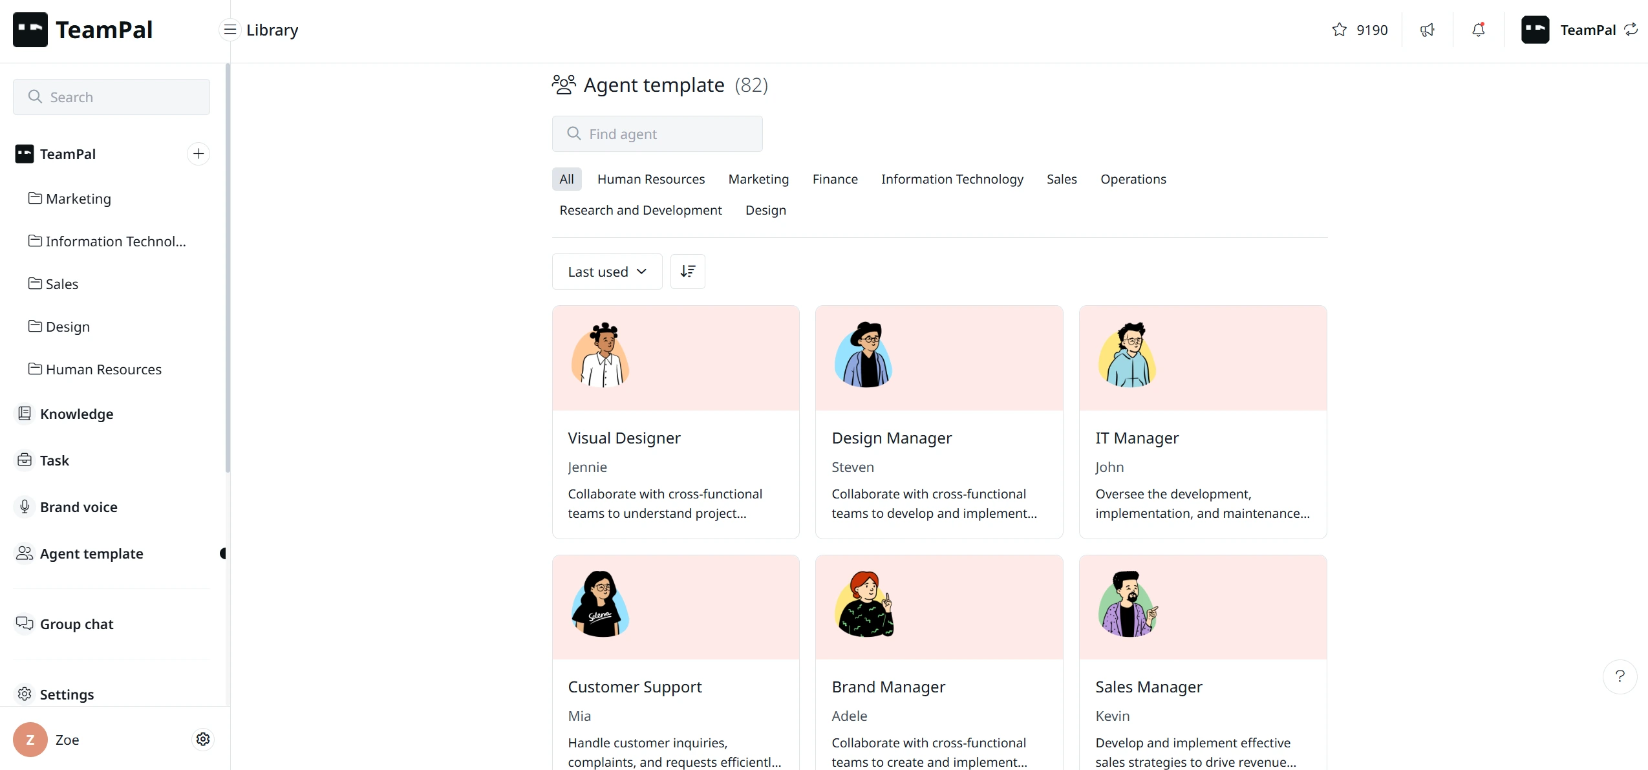Open Brand voice in sidebar
Screen dimensions: 1648x770
click(x=78, y=507)
